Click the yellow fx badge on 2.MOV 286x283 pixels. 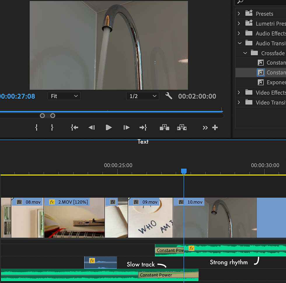click(52, 202)
